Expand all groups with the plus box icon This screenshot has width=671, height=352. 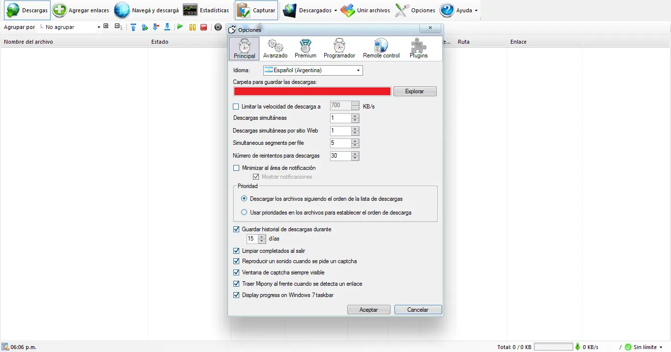(106, 27)
